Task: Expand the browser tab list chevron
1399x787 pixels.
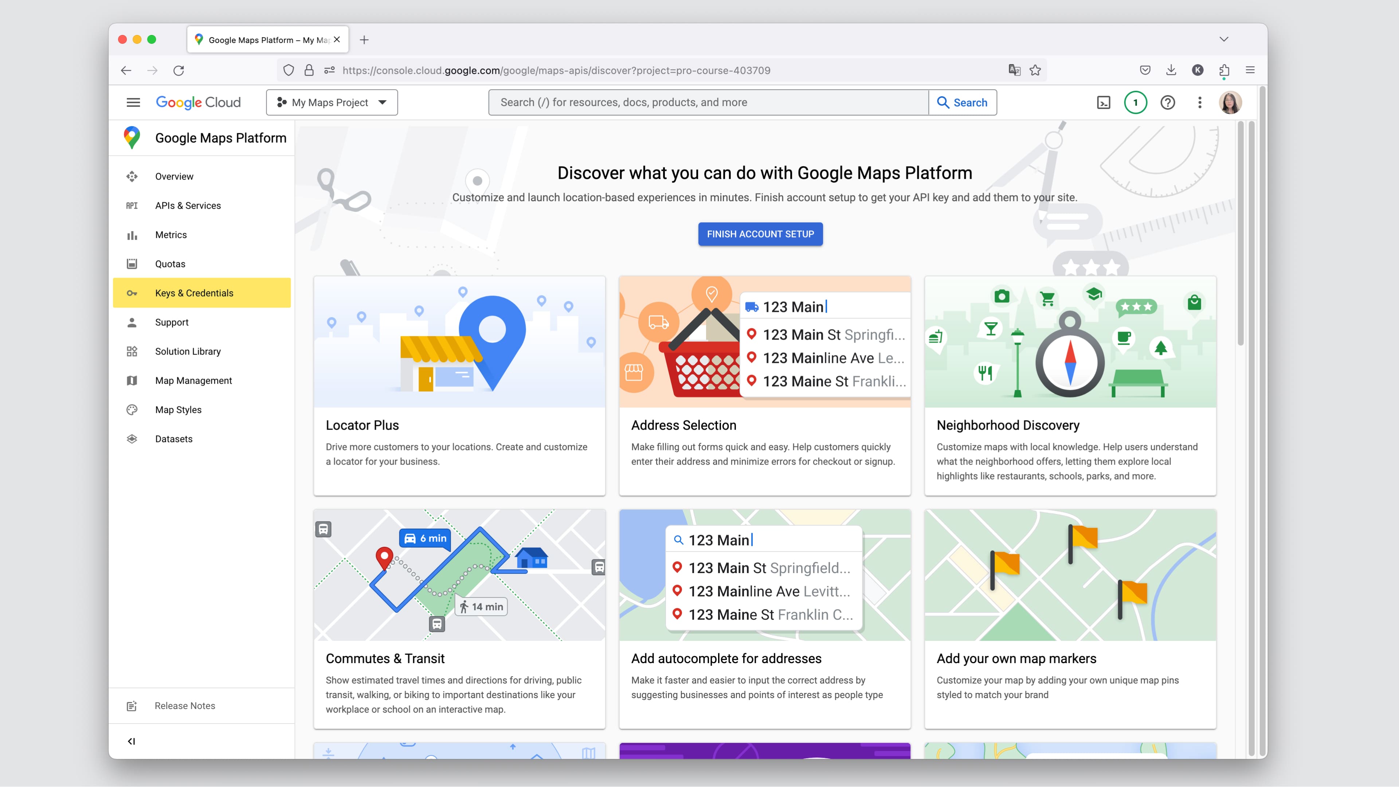Action: pos(1224,39)
